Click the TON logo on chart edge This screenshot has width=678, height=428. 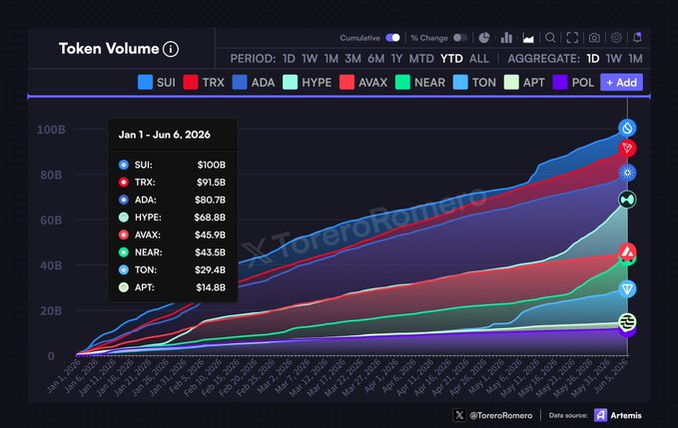pyautogui.click(x=627, y=288)
